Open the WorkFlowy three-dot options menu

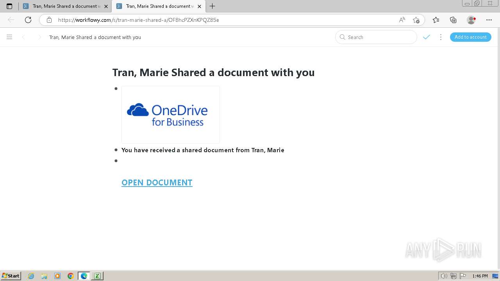[441, 37]
